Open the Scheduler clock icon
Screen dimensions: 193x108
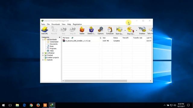pos(110,30)
